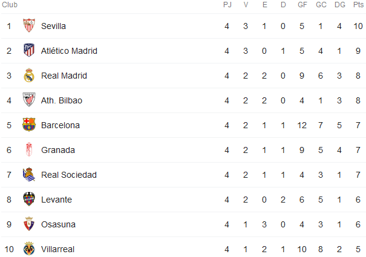Screen dimensions: 366x257
Task: Click the Sevilla club crest
Action: (29, 25)
